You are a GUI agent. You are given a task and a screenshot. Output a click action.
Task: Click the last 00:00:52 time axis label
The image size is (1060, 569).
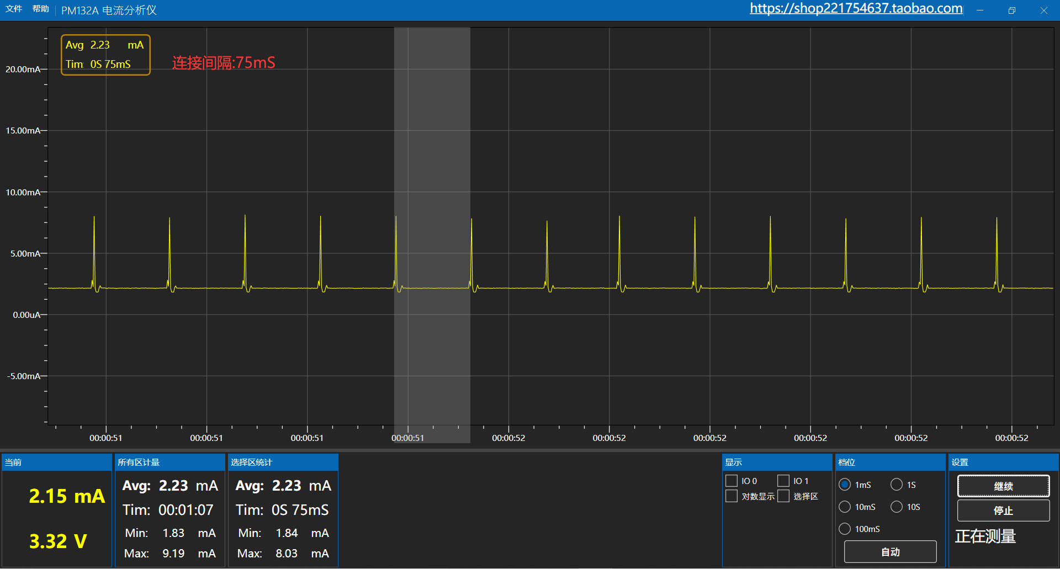coord(1011,438)
